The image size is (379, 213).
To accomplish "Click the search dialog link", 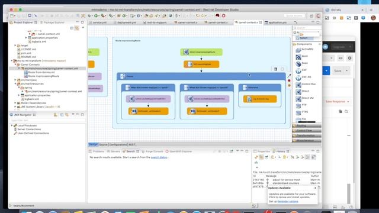I will pyautogui.click(x=159, y=157).
